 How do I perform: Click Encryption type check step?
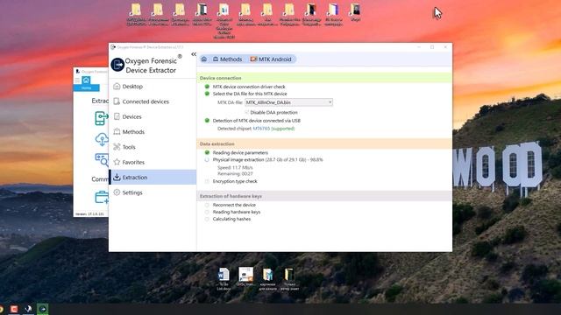pos(235,181)
